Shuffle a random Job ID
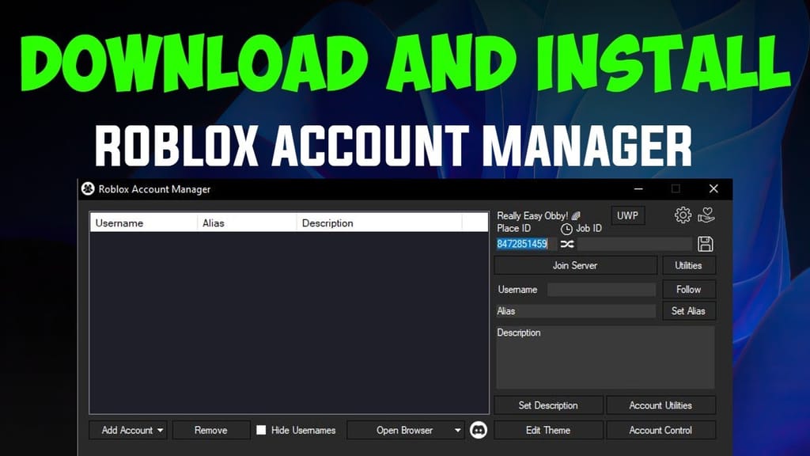This screenshot has height=456, width=810. click(566, 244)
